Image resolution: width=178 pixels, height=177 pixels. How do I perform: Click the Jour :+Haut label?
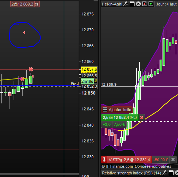166,4
